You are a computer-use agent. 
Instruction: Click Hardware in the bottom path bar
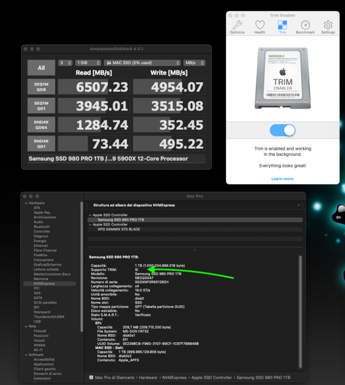tap(148, 378)
